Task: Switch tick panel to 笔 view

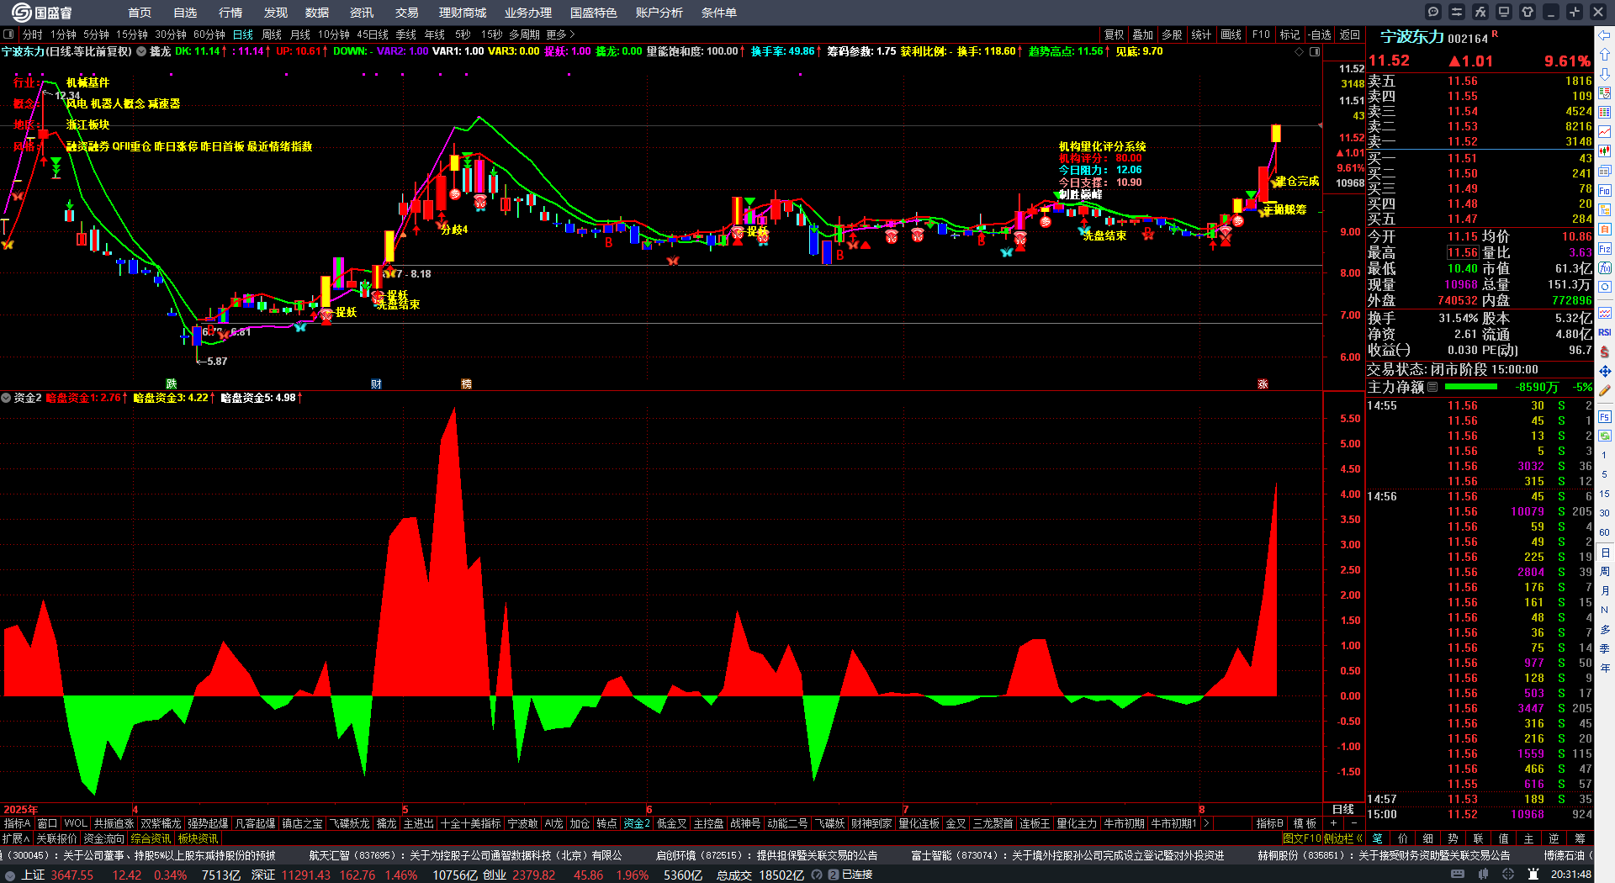Action: click(1377, 838)
